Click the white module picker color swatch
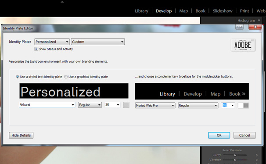266x164 pixels. point(241,106)
